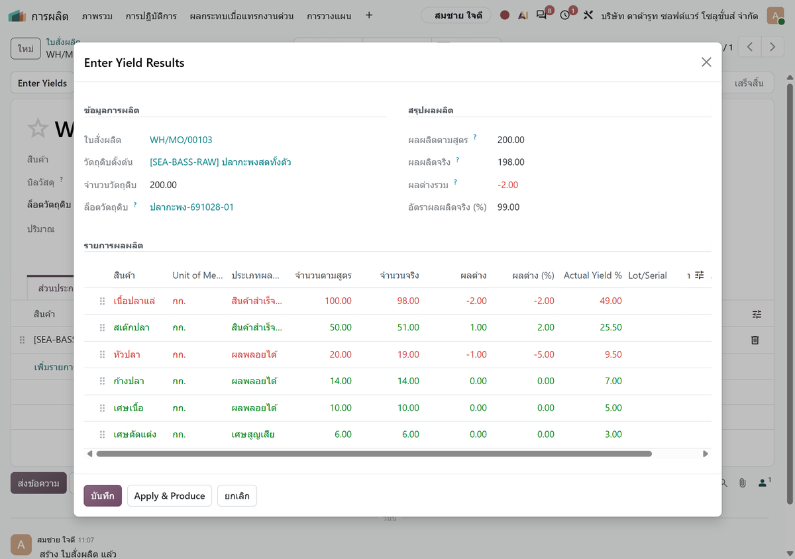Viewport: 795px width, 559px height.
Task: Open the chat messages icon with badge 8
Action: coord(542,15)
